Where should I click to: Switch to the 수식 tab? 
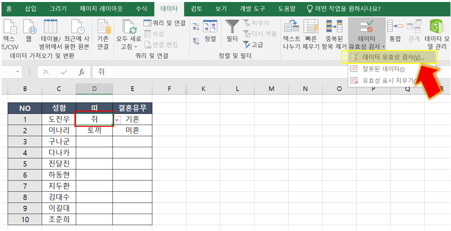tap(141, 8)
